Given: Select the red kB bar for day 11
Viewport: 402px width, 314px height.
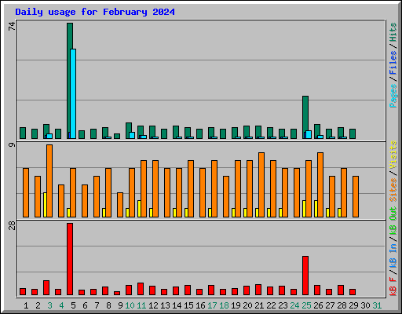Looking at the screenshot, I should [x=141, y=289].
